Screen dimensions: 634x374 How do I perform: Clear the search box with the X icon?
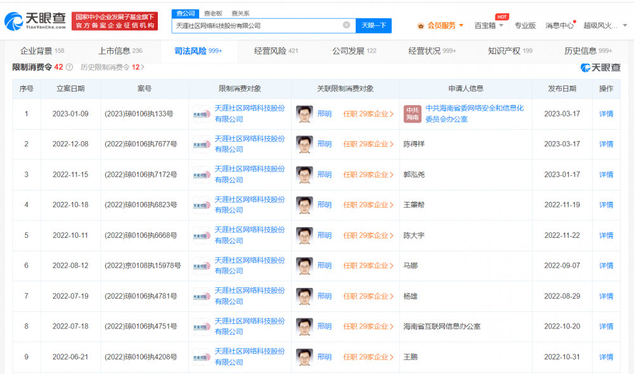click(347, 25)
